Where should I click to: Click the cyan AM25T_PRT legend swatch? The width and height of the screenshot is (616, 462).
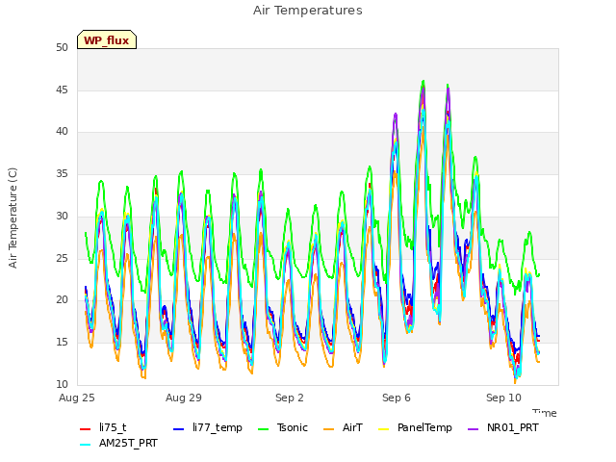click(86, 445)
